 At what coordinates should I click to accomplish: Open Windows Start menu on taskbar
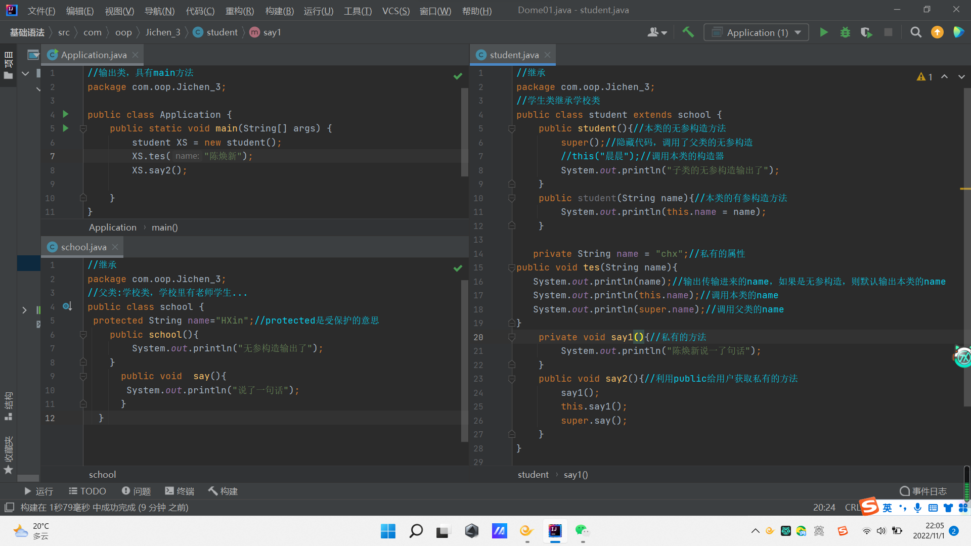[388, 531]
